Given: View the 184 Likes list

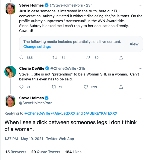Looking at the screenshot, I should coord(73,152).
